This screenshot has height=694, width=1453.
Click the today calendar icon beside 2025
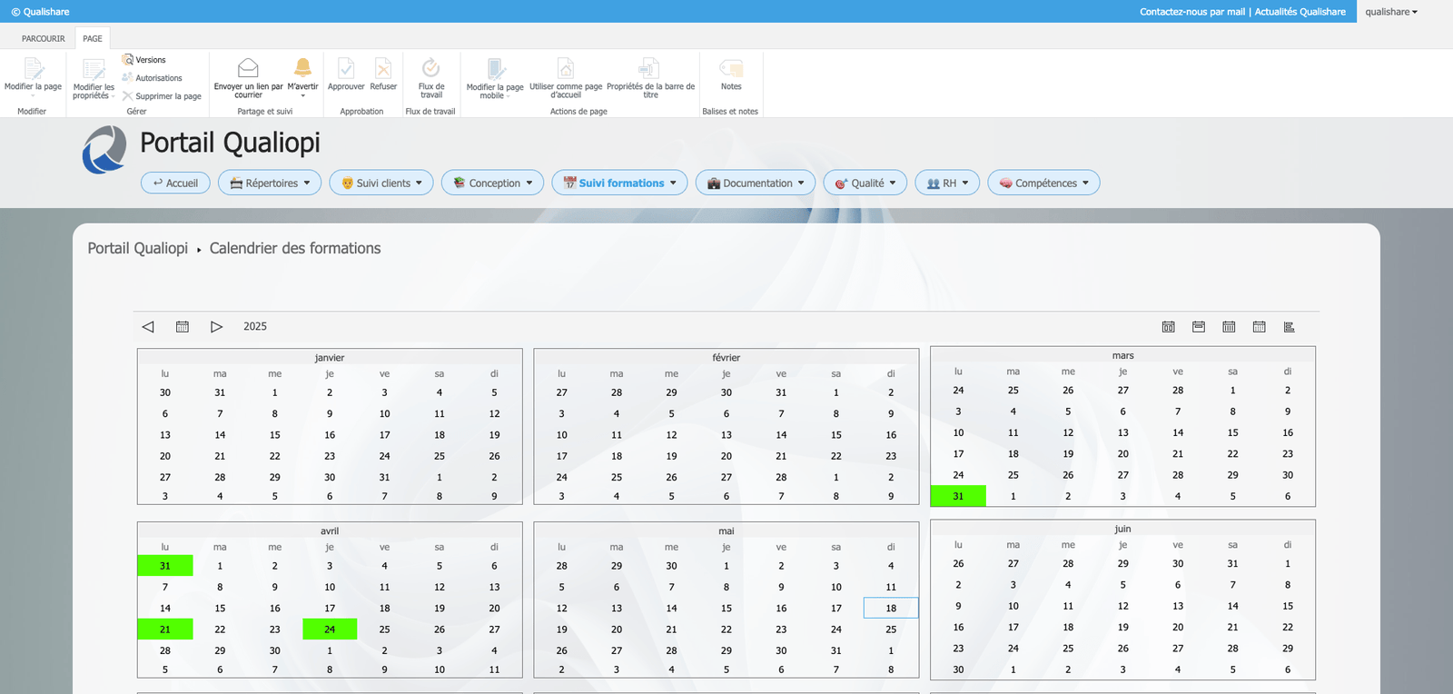pyautogui.click(x=183, y=327)
